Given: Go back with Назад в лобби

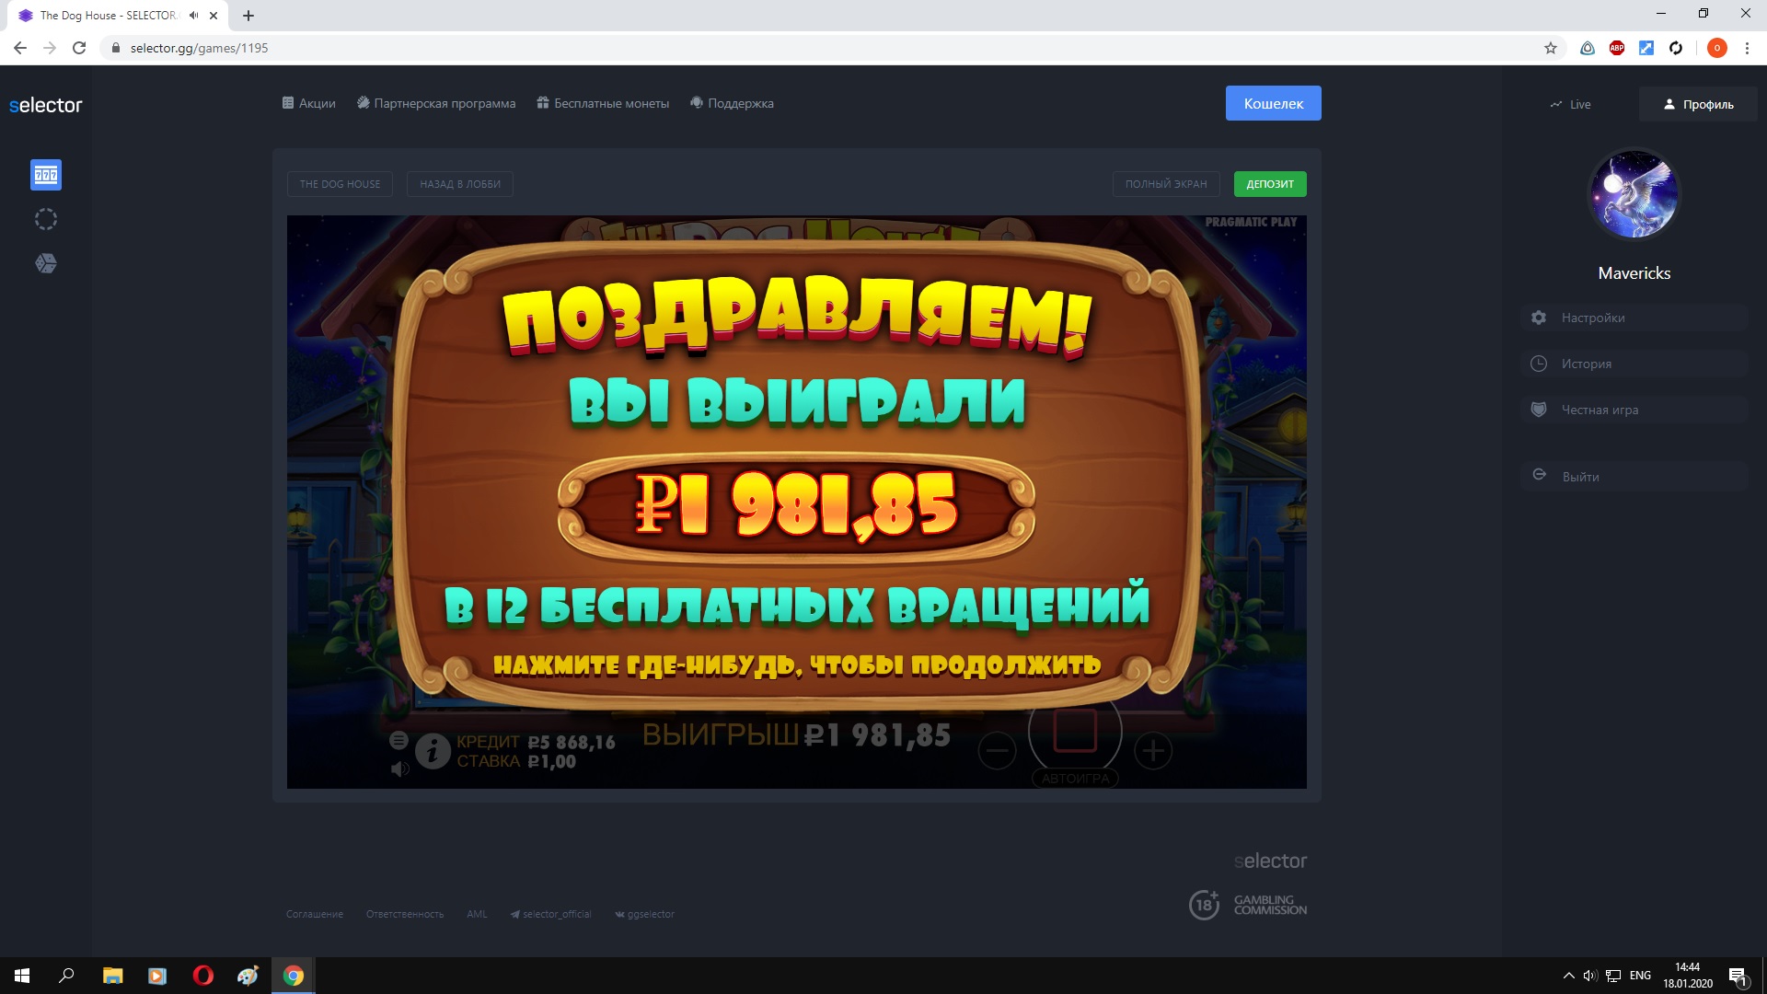Looking at the screenshot, I should tap(460, 184).
